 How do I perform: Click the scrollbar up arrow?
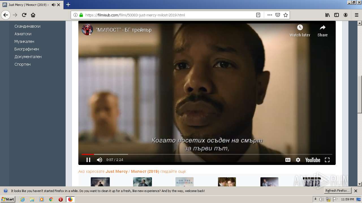pos(359,23)
